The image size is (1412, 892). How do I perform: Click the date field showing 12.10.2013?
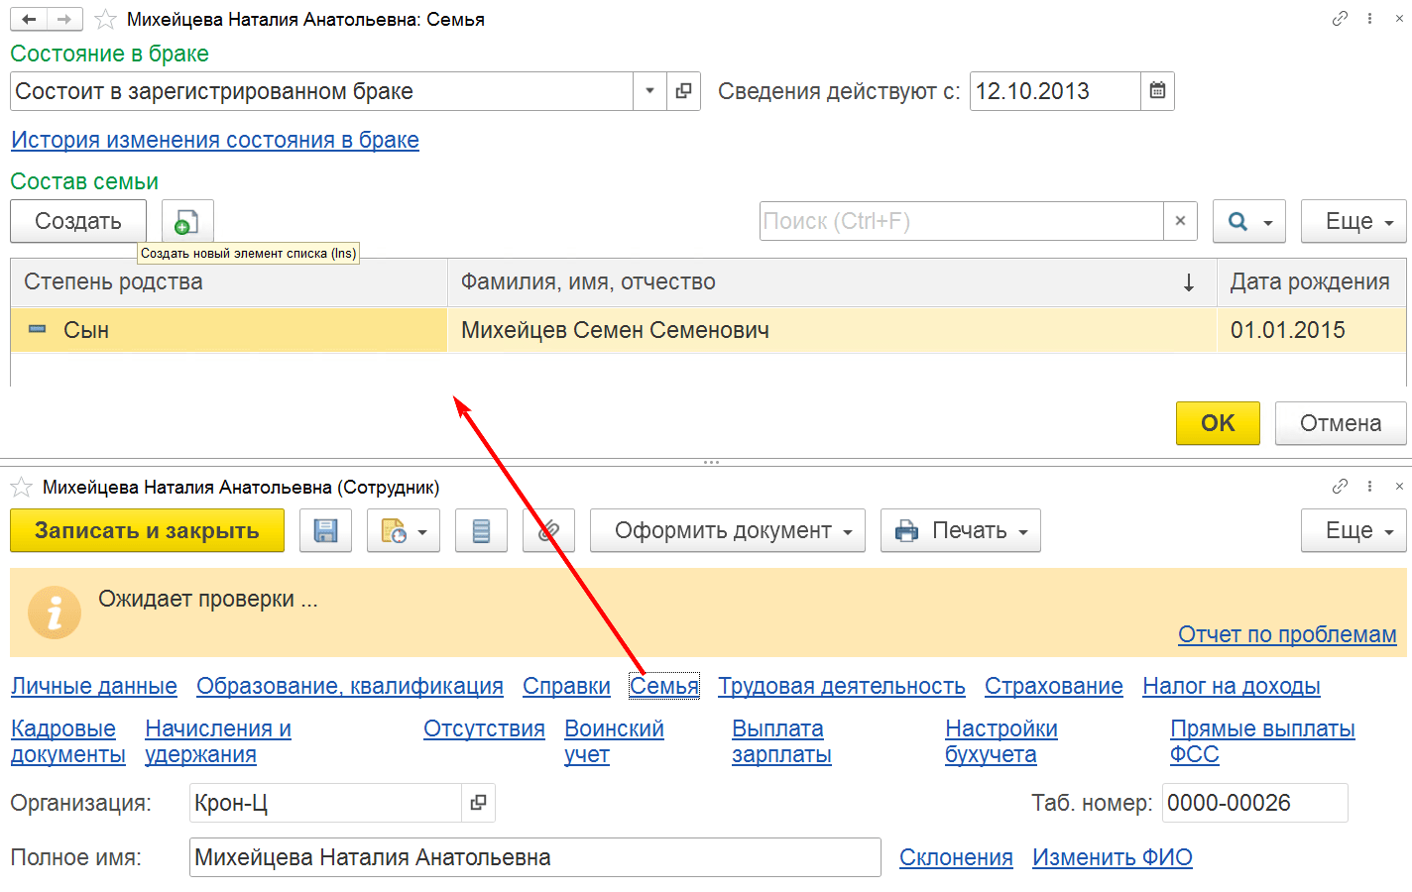coord(1055,91)
